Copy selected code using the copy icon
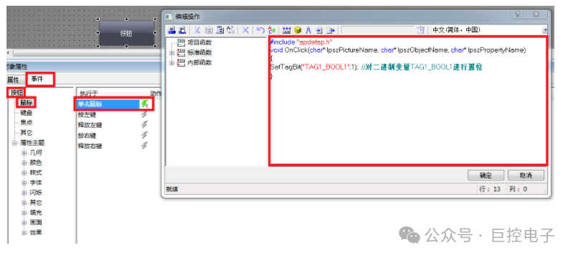 pos(209,30)
